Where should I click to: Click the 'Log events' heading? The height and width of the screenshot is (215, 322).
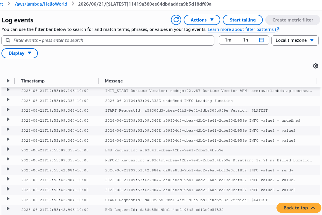(x=17, y=20)
